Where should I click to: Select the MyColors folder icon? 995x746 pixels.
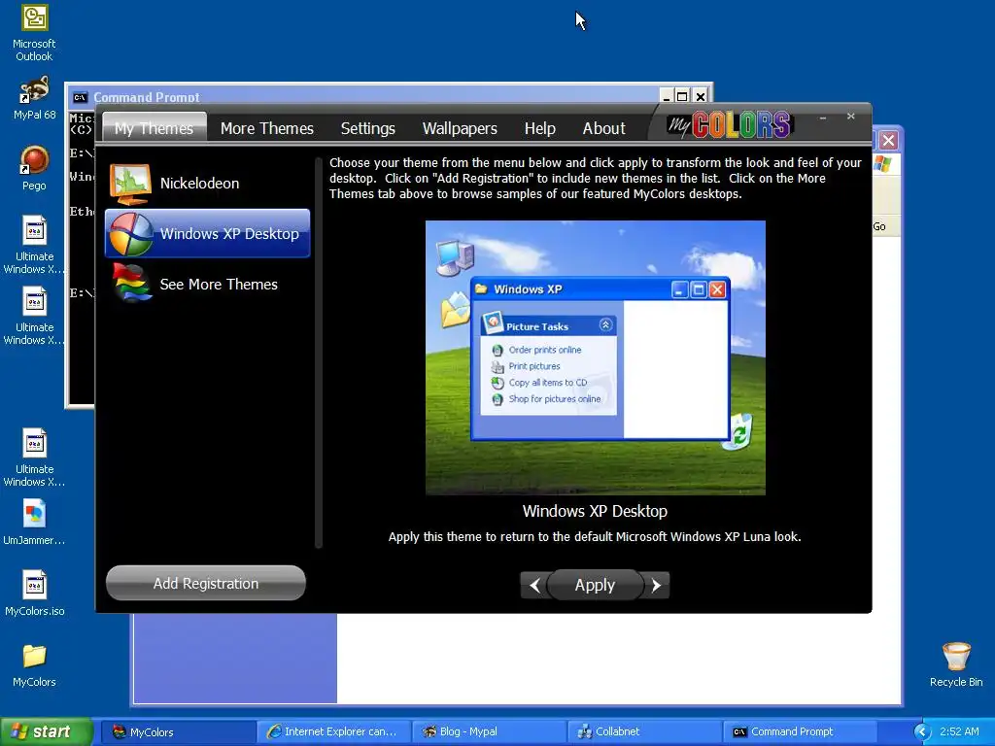[34, 665]
